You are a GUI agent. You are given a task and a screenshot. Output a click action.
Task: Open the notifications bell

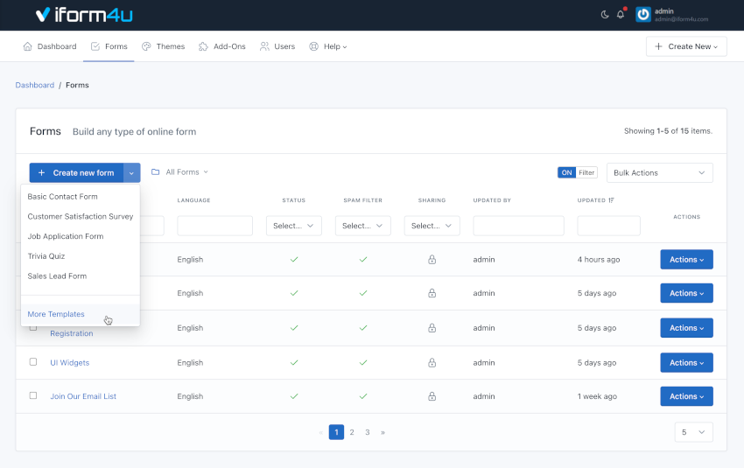(x=621, y=15)
